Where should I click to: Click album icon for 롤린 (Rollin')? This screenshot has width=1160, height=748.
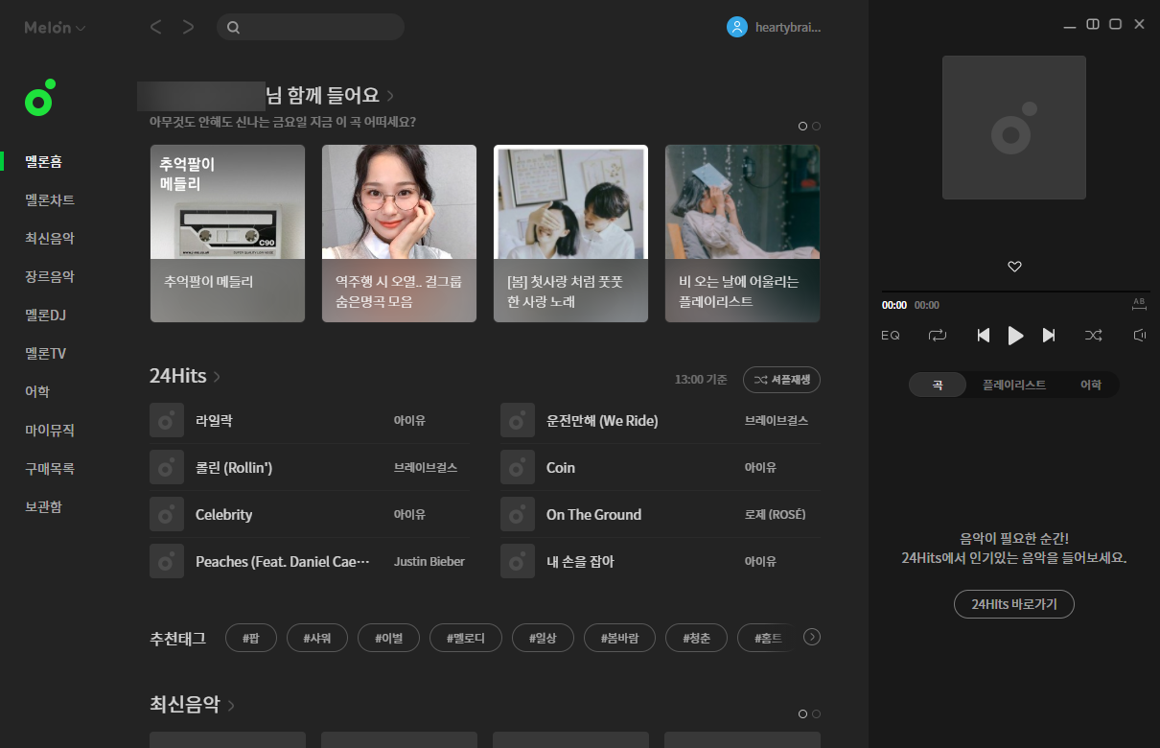pos(167,467)
